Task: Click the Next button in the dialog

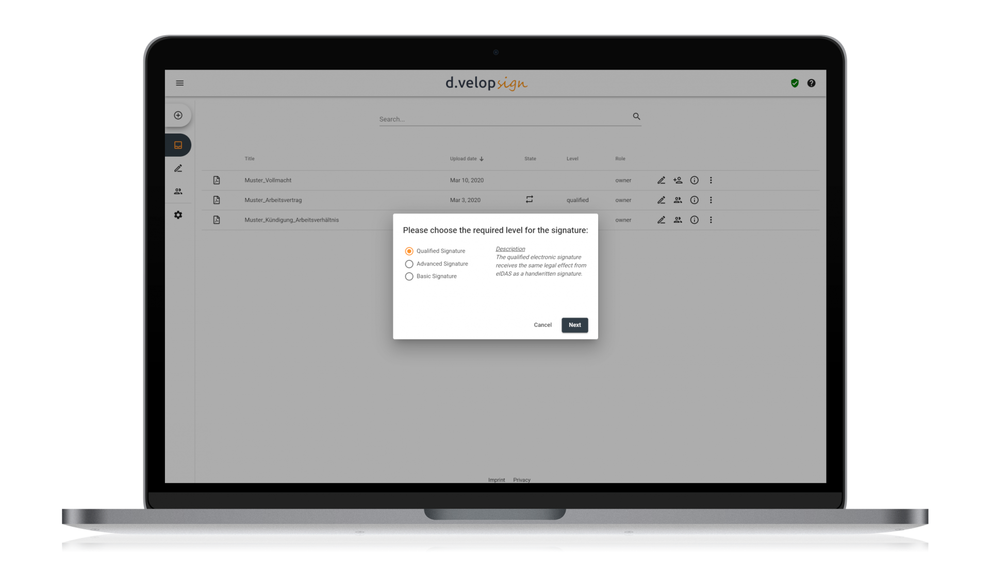Action: tap(574, 325)
